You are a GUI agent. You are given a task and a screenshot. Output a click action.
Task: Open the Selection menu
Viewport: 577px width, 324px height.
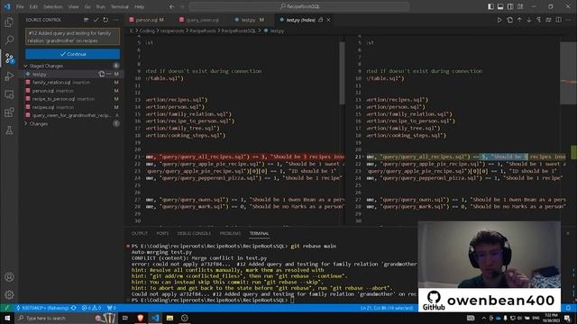(52, 6)
